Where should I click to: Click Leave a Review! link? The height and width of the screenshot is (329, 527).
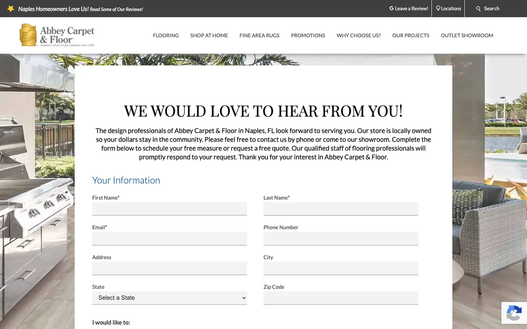point(411,8)
